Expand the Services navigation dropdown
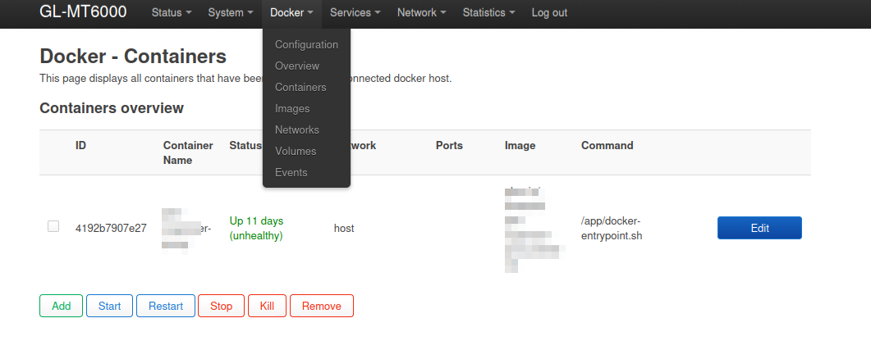 pos(355,13)
